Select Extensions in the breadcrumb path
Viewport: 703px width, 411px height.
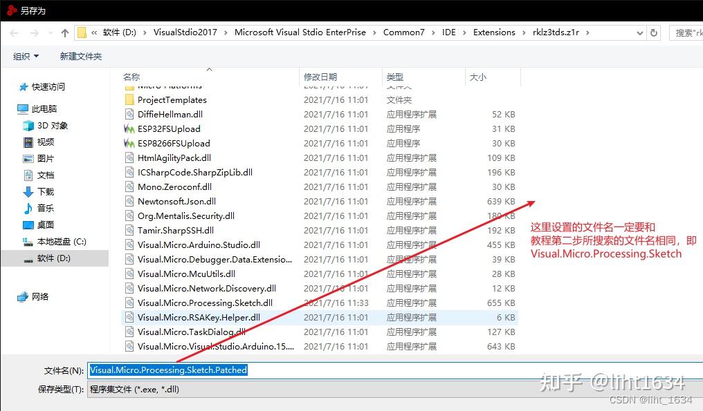[494, 32]
